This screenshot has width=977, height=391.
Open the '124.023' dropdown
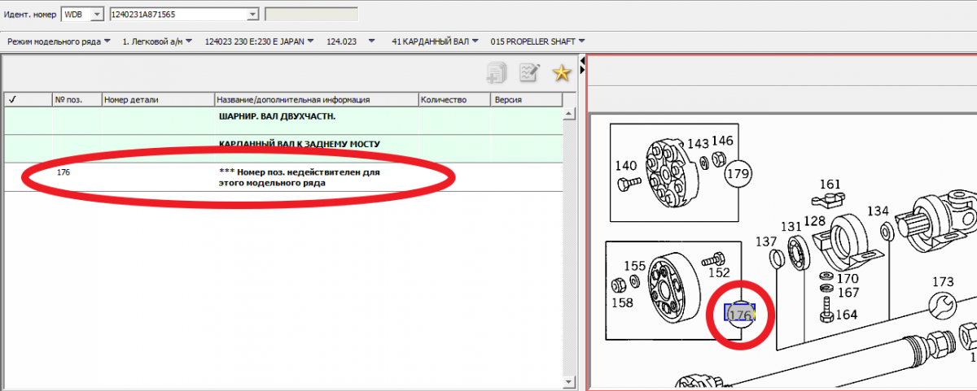click(x=350, y=41)
